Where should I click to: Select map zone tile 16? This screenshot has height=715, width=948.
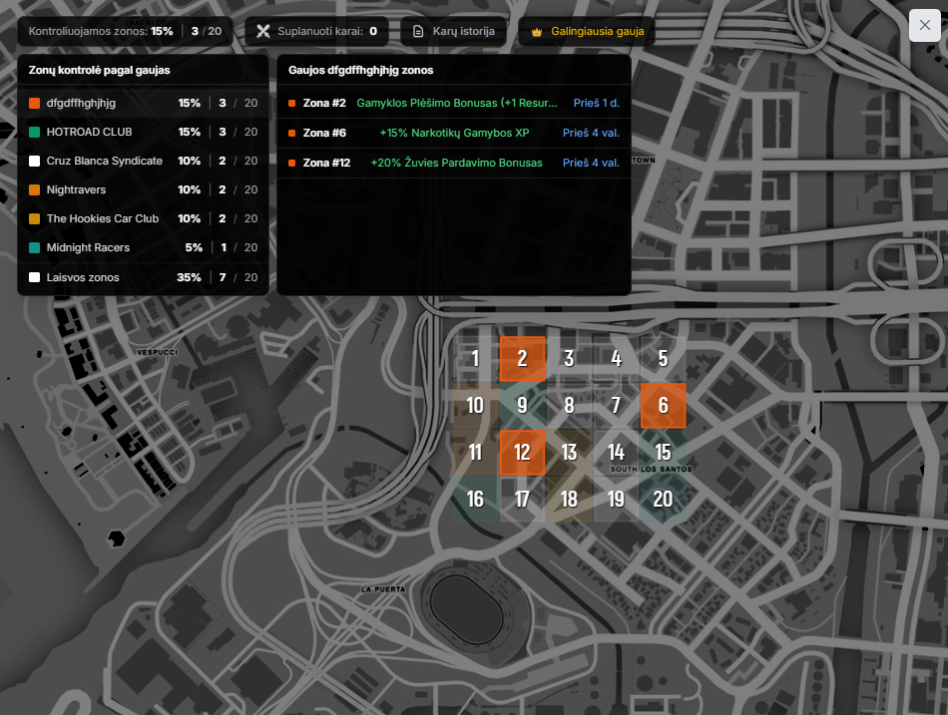475,500
